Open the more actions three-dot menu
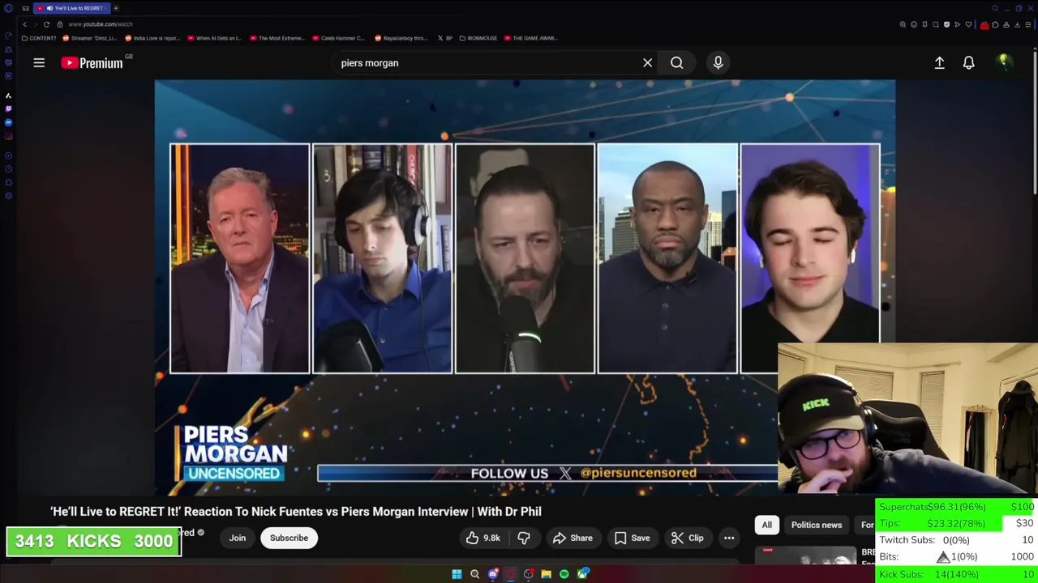 729,538
